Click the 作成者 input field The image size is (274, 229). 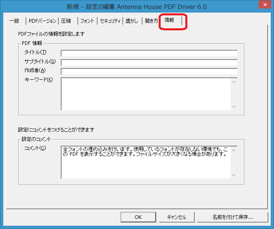coord(149,72)
